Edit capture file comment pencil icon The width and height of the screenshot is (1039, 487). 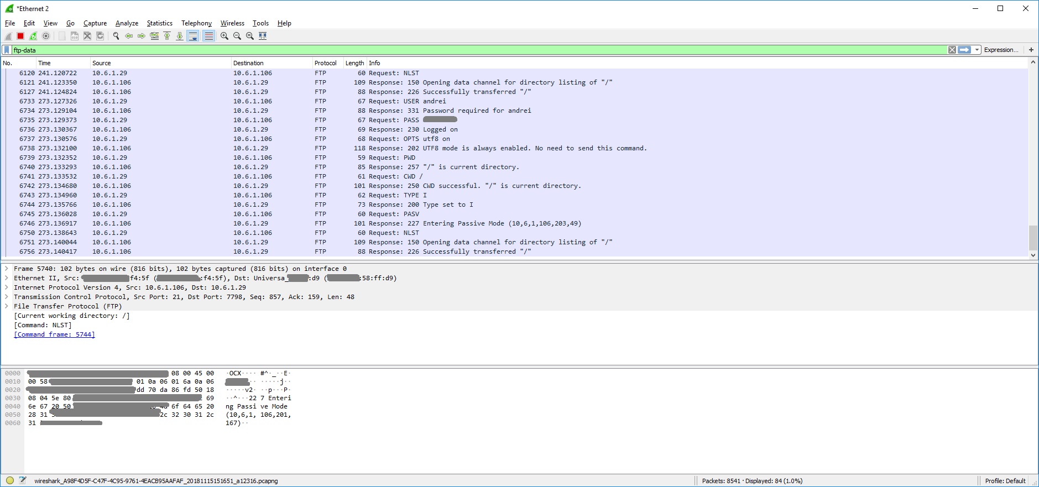click(x=23, y=480)
